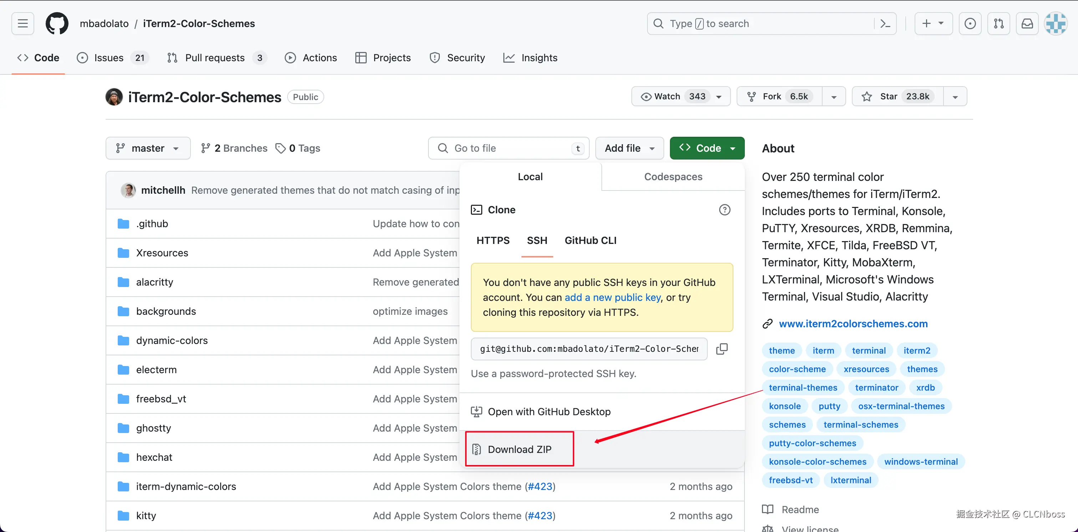Image resolution: width=1078 pixels, height=532 pixels.
Task: Open the clone help question icon
Action: coord(724,210)
